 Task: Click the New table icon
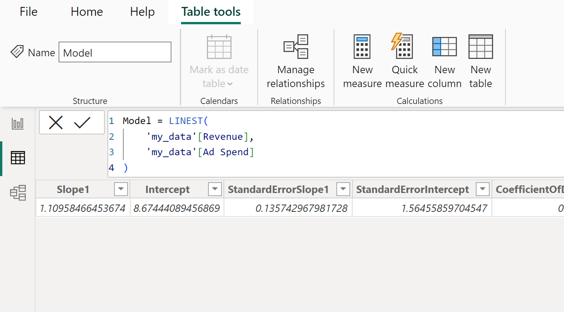click(x=481, y=47)
